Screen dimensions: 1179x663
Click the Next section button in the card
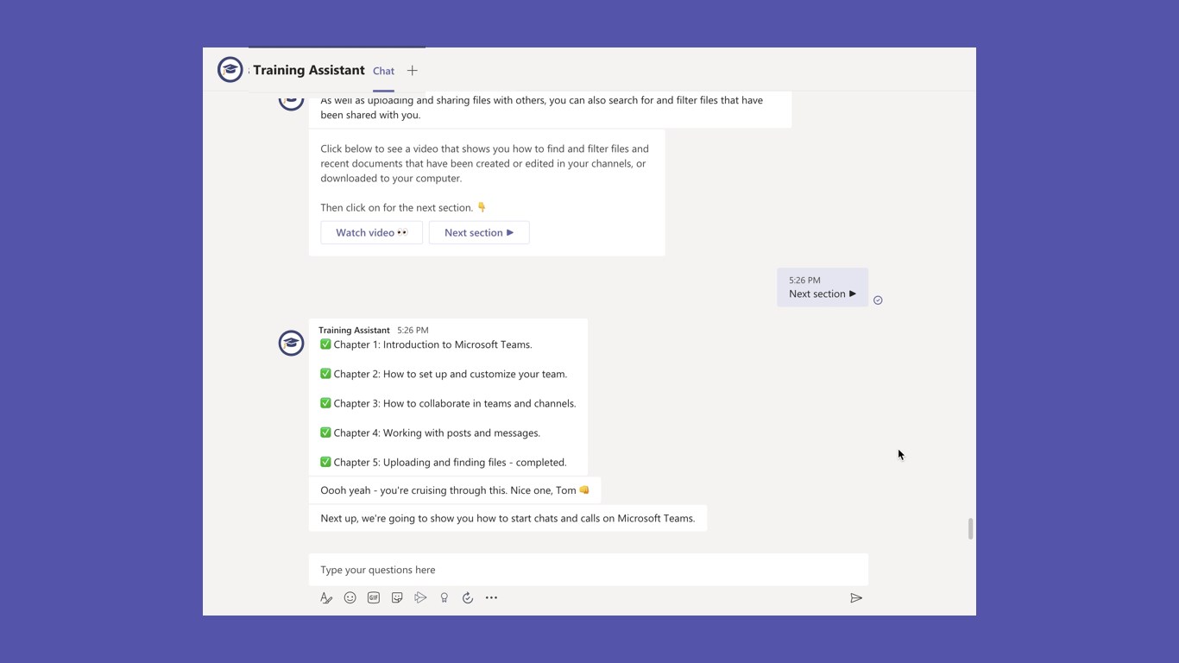tap(479, 232)
